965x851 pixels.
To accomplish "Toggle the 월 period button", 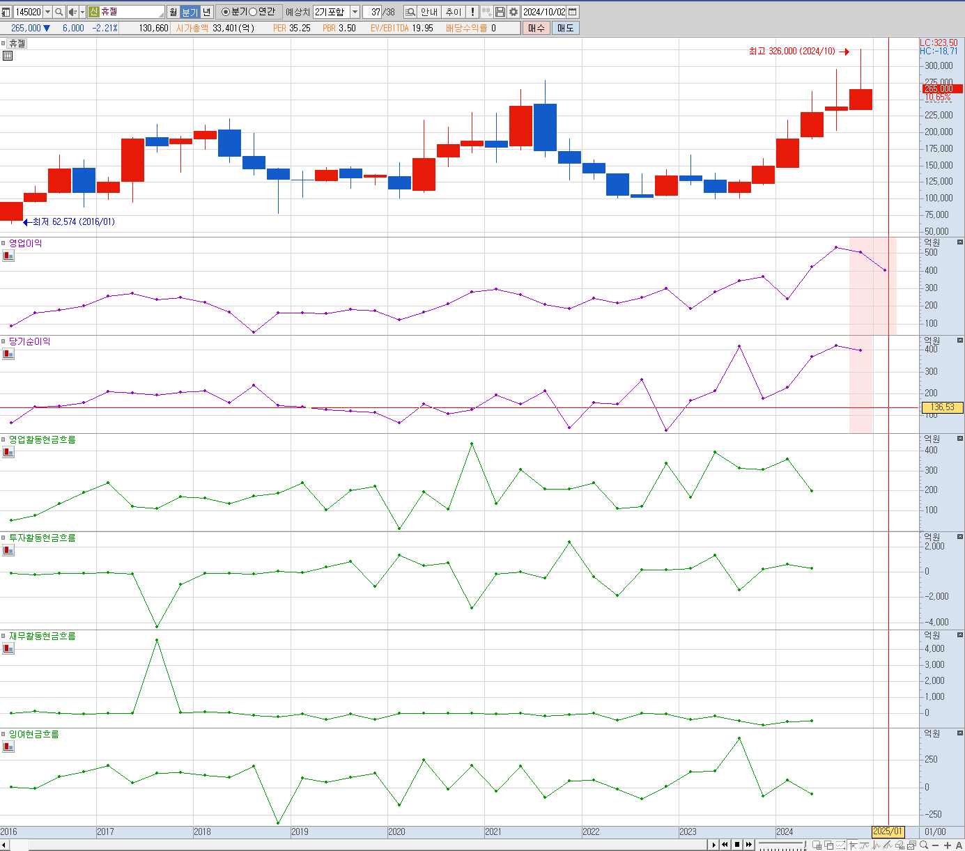I will click(173, 12).
